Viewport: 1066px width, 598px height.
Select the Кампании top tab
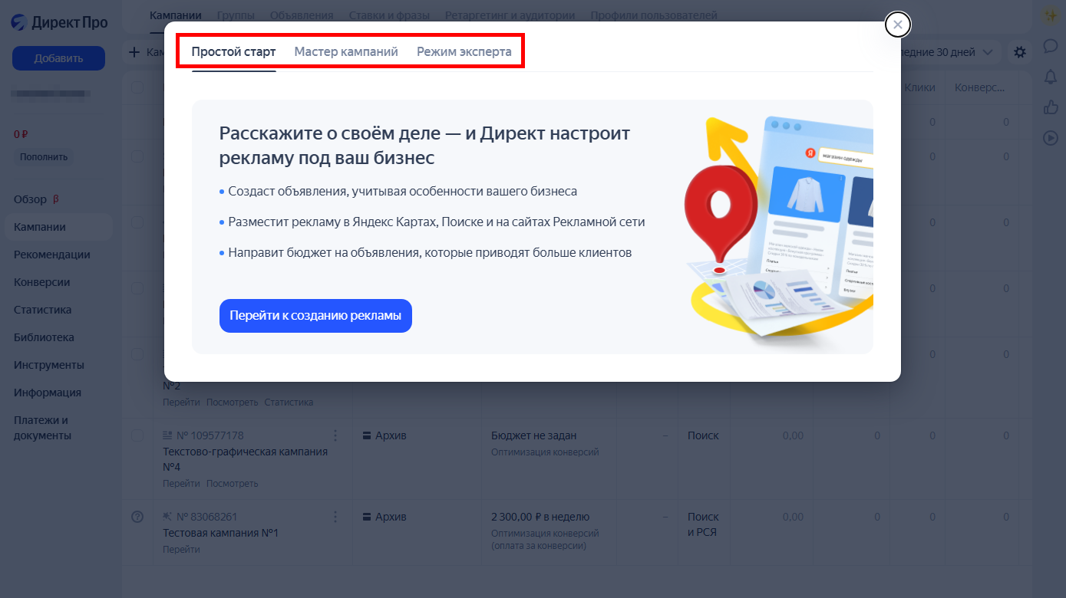176,15
